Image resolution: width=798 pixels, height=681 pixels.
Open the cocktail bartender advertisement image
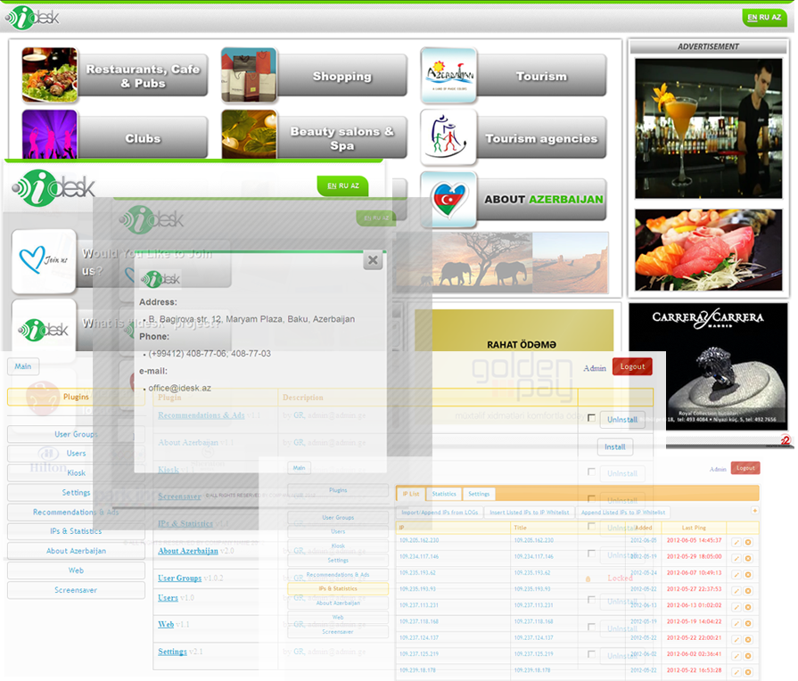tap(709, 128)
